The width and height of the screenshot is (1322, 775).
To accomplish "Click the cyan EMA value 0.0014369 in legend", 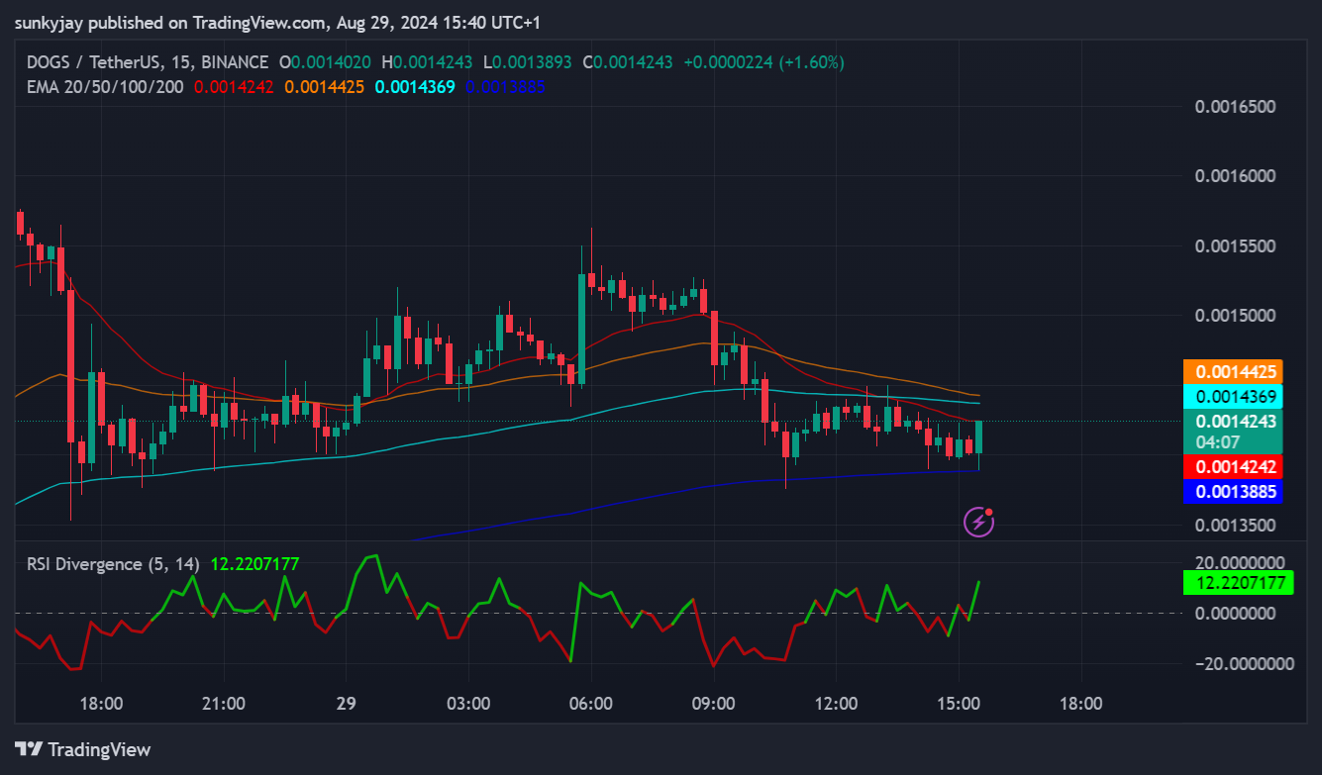I will click(415, 87).
